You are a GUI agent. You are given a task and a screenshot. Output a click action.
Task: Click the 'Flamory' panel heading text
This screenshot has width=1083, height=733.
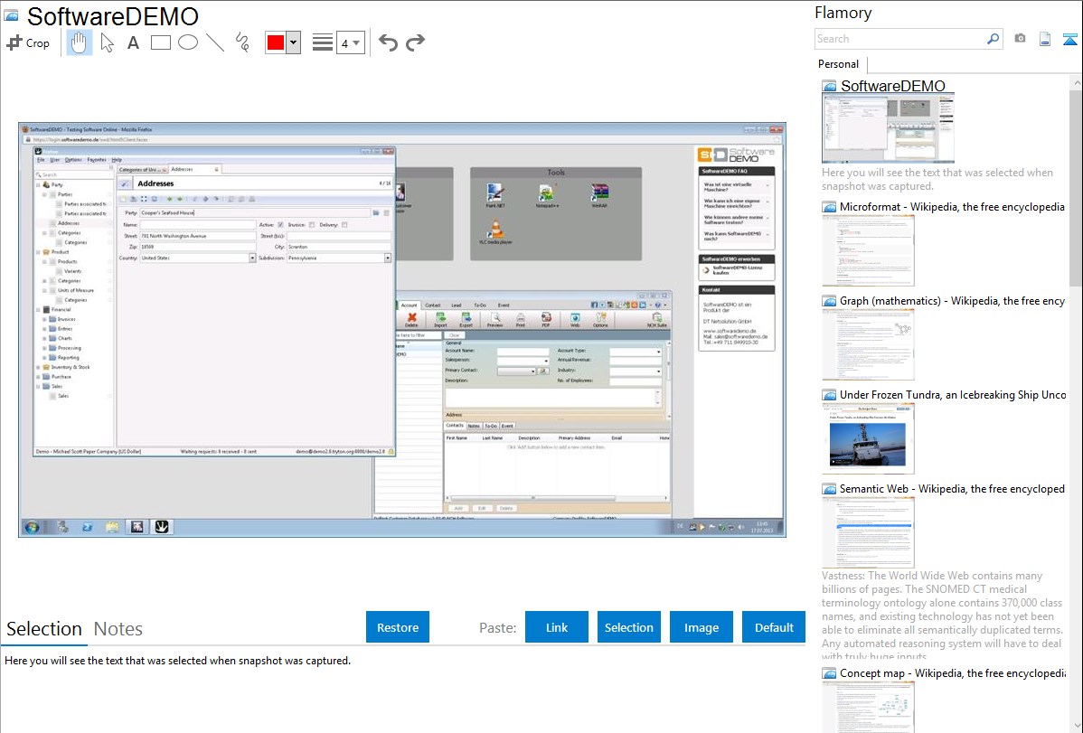point(843,13)
